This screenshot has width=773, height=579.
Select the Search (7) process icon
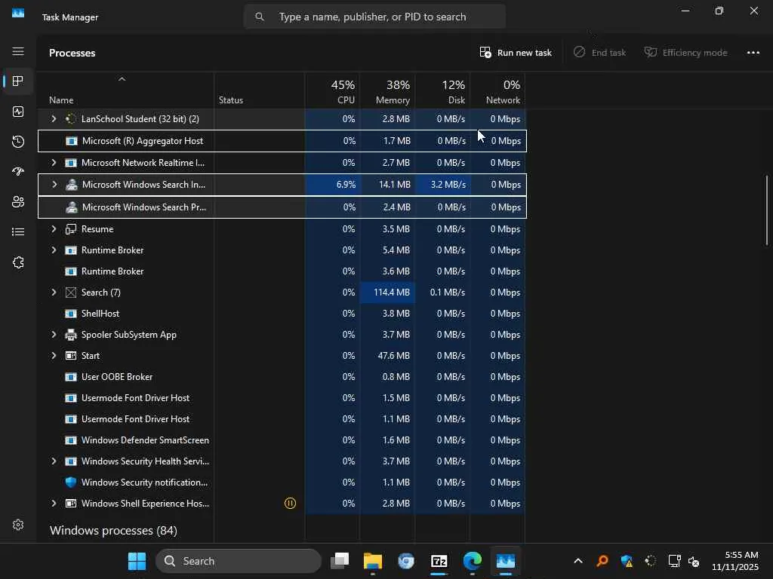click(71, 293)
